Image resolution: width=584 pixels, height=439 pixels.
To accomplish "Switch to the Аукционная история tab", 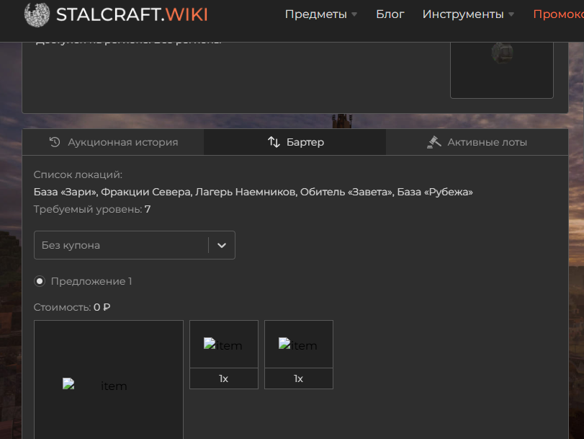I will [x=122, y=142].
